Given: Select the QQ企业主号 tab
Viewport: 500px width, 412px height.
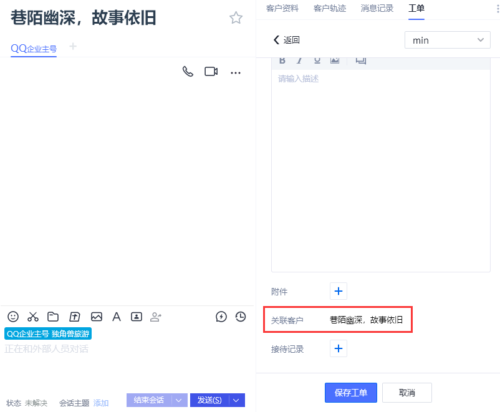Looking at the screenshot, I should [x=34, y=49].
